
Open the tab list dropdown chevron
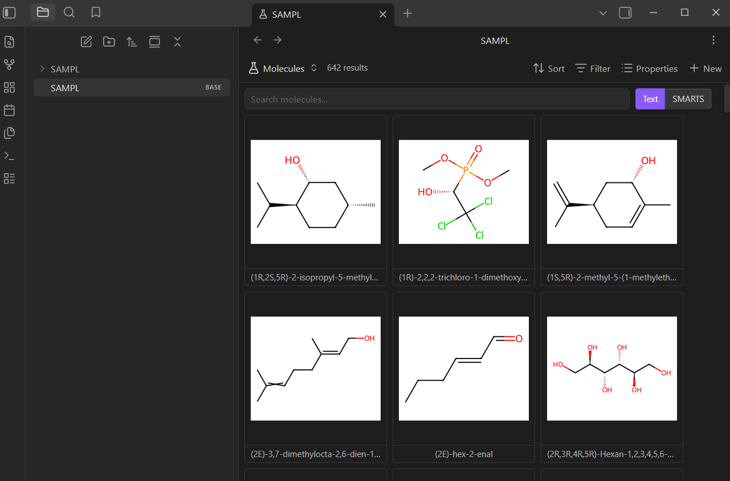point(603,13)
